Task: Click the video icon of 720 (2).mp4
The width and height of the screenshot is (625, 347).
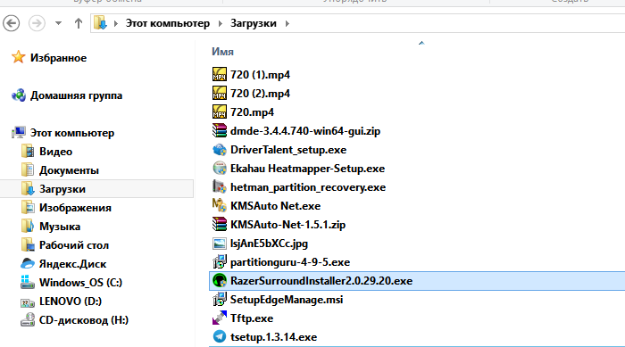Action: 220,94
